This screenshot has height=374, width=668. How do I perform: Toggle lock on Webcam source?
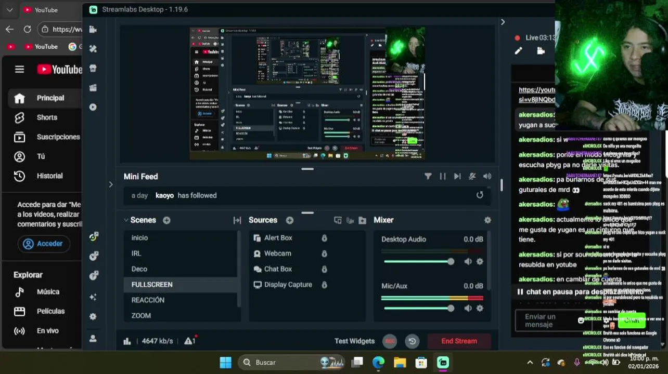324,253
